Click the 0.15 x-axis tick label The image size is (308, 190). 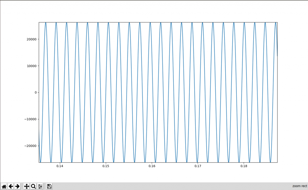click(106, 166)
